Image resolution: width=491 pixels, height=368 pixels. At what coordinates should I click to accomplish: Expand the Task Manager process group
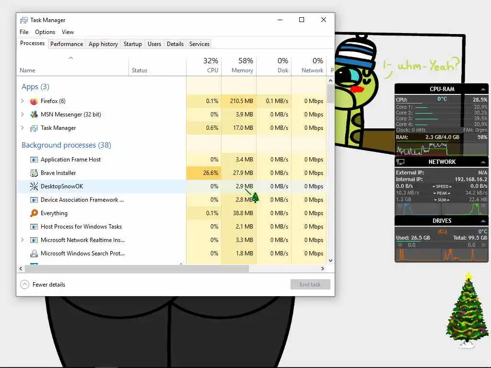click(23, 128)
